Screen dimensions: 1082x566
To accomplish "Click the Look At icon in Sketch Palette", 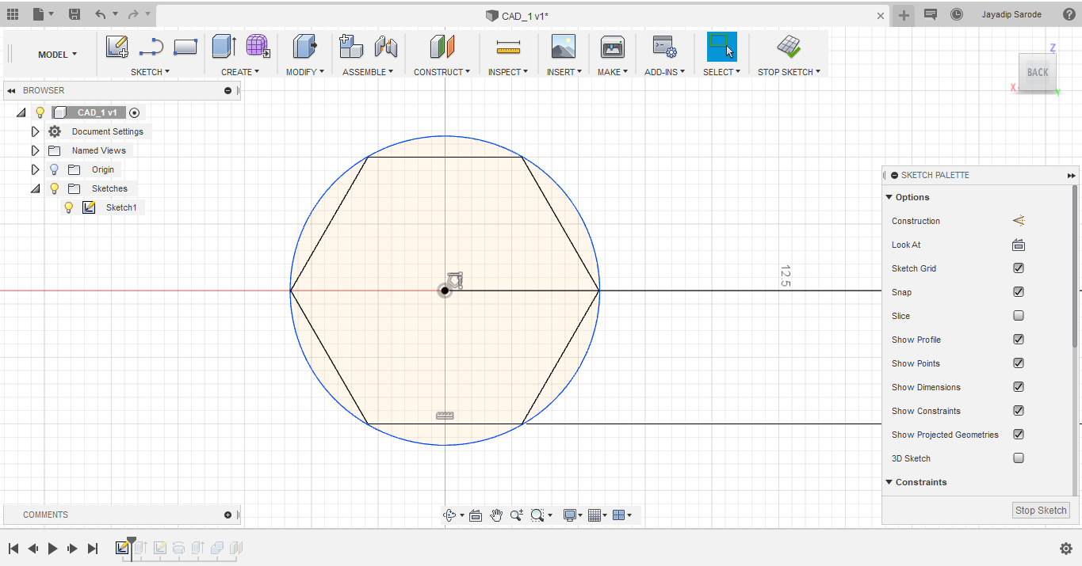I will coord(1019,245).
